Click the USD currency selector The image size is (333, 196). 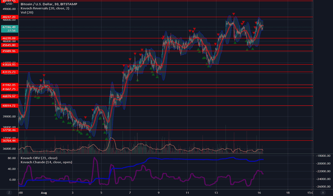tap(9, 4)
